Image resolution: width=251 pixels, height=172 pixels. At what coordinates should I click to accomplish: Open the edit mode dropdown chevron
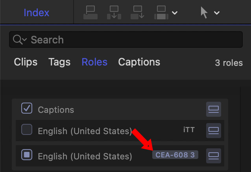175,13
